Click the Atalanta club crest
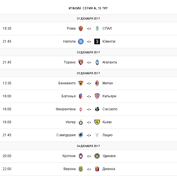The height and width of the screenshot is (176, 177). tap(97, 62)
